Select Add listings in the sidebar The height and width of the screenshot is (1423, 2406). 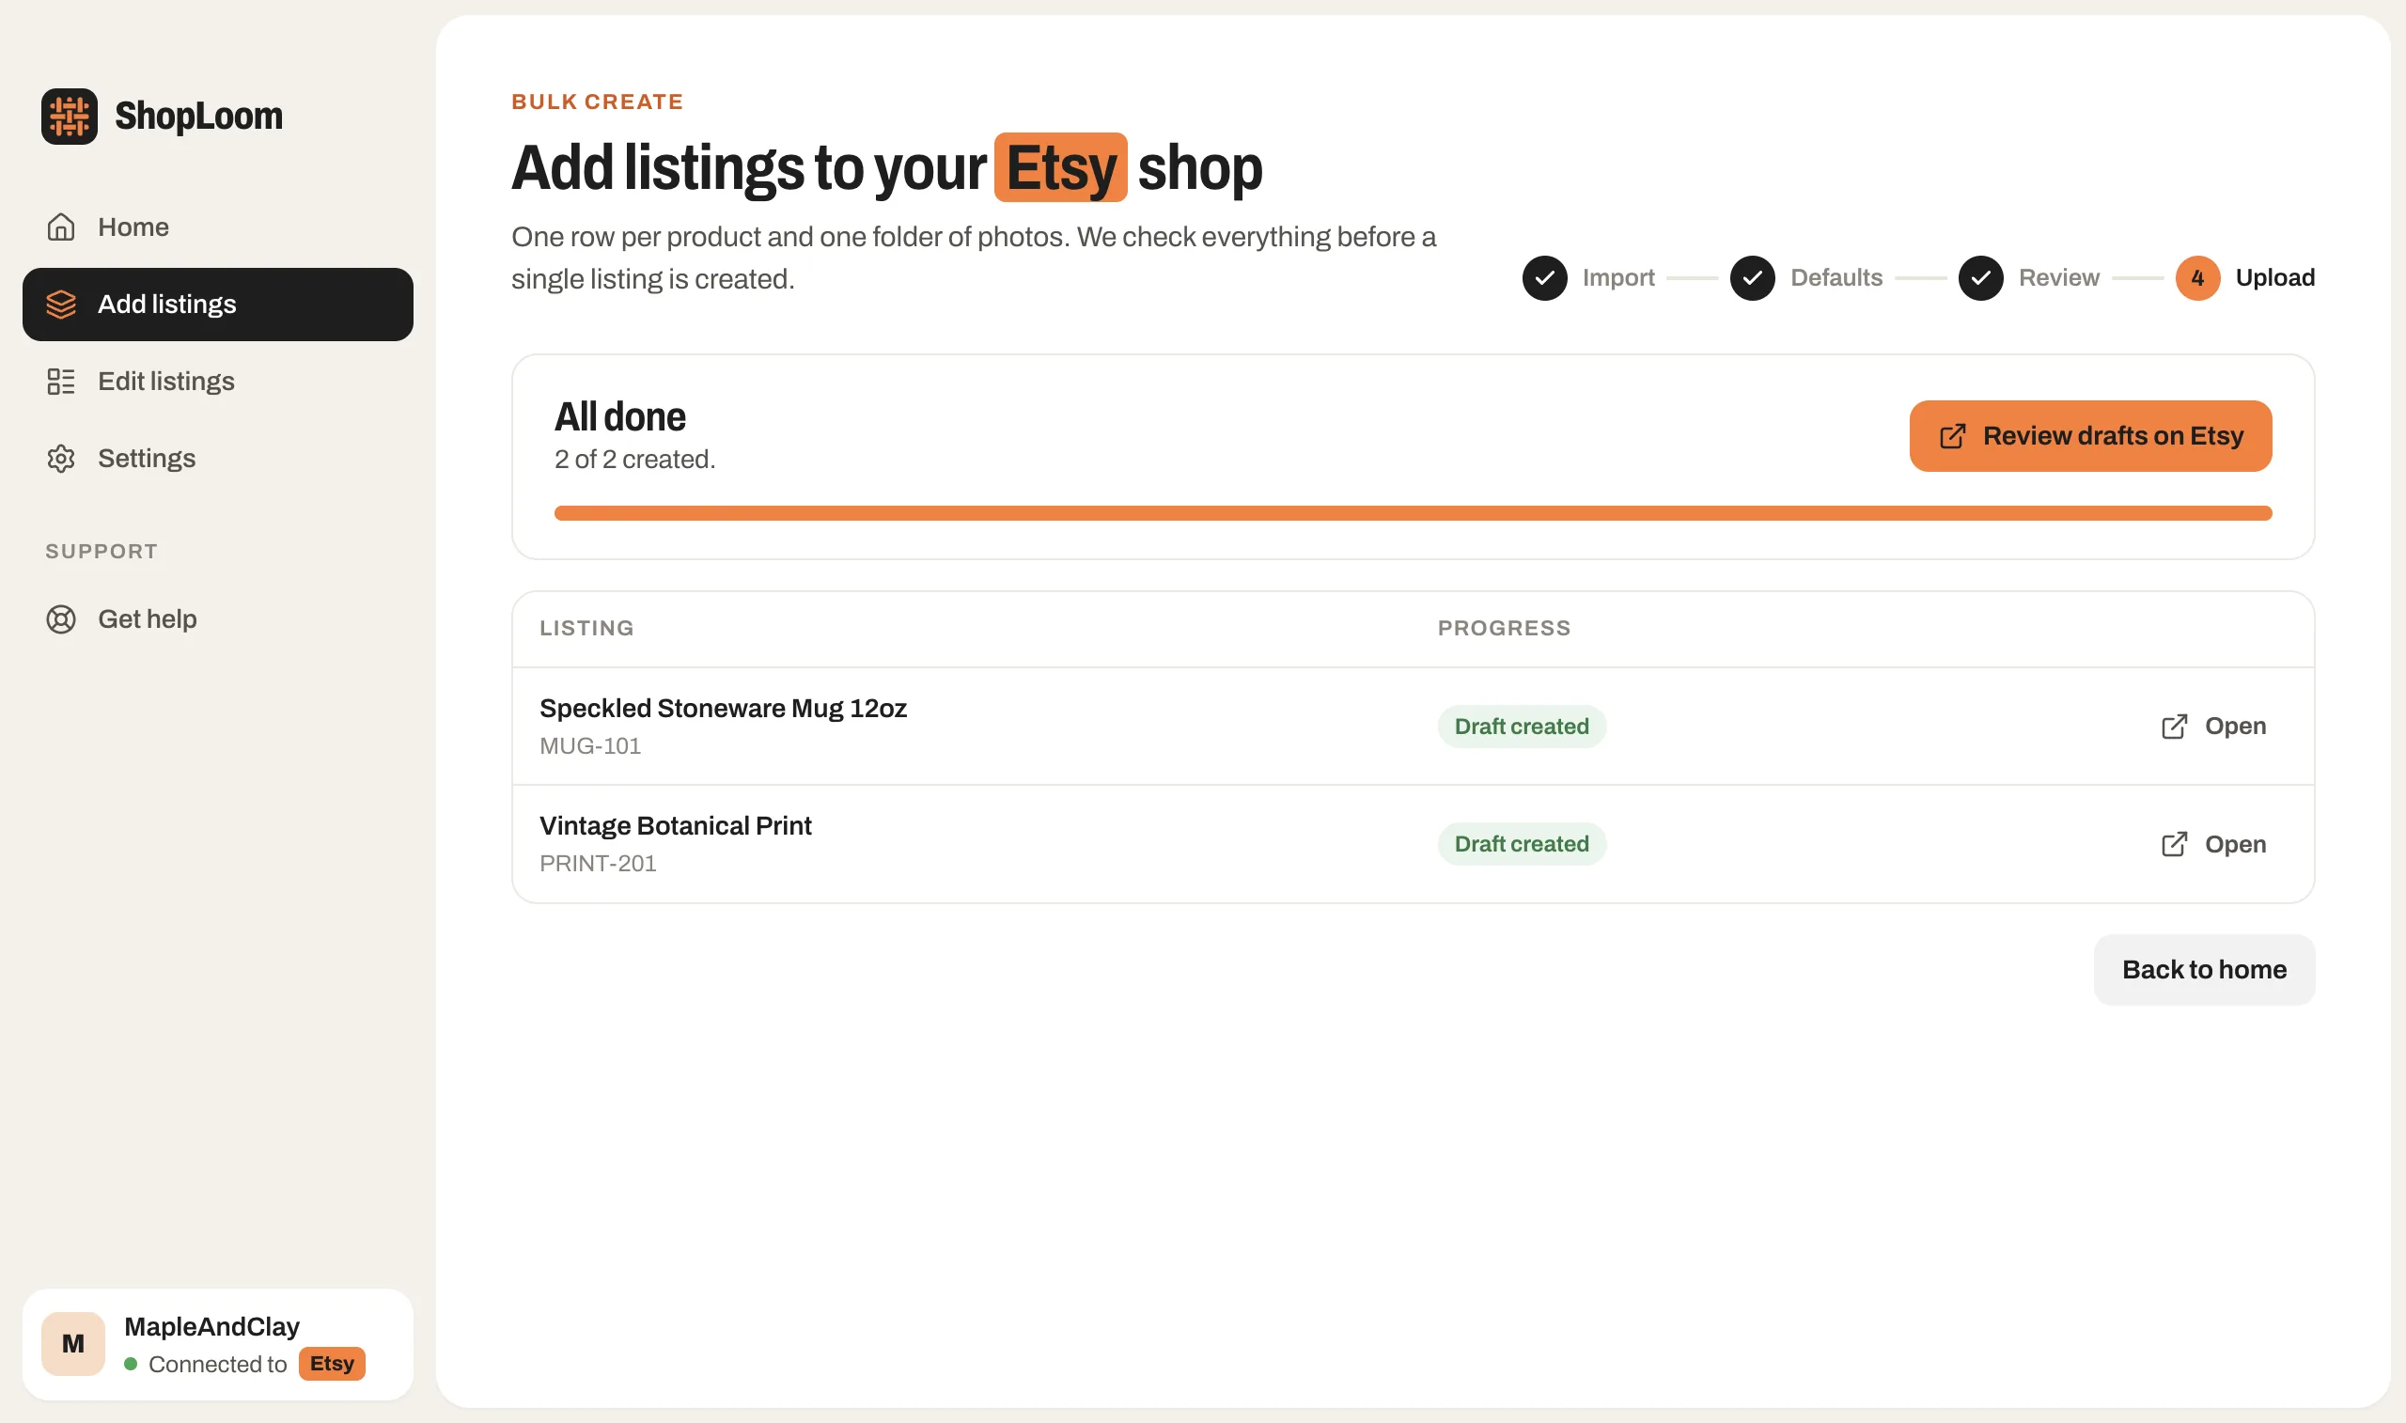(218, 304)
